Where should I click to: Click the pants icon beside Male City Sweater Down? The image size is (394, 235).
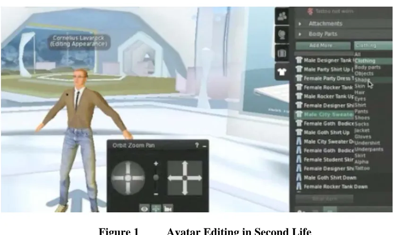tap(299, 142)
